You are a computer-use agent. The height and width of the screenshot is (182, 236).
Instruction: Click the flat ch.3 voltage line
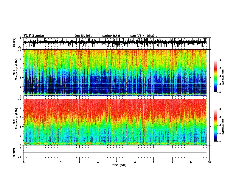(x=115, y=153)
